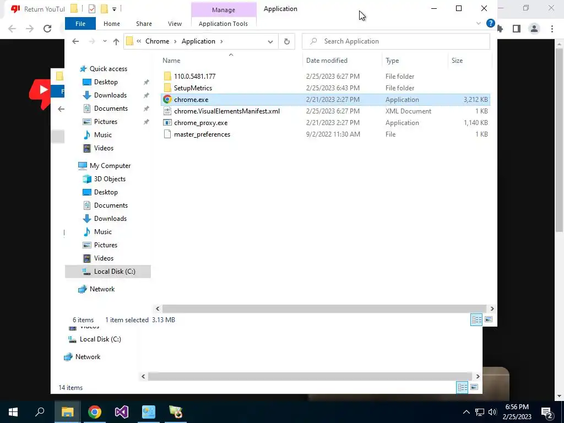This screenshot has height=423, width=564.
Task: Click the Properties quick access toolbar icon
Action: [x=92, y=9]
